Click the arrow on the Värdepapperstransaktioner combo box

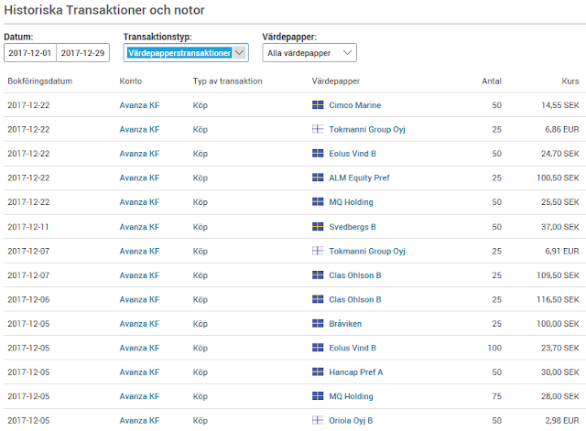pos(240,53)
